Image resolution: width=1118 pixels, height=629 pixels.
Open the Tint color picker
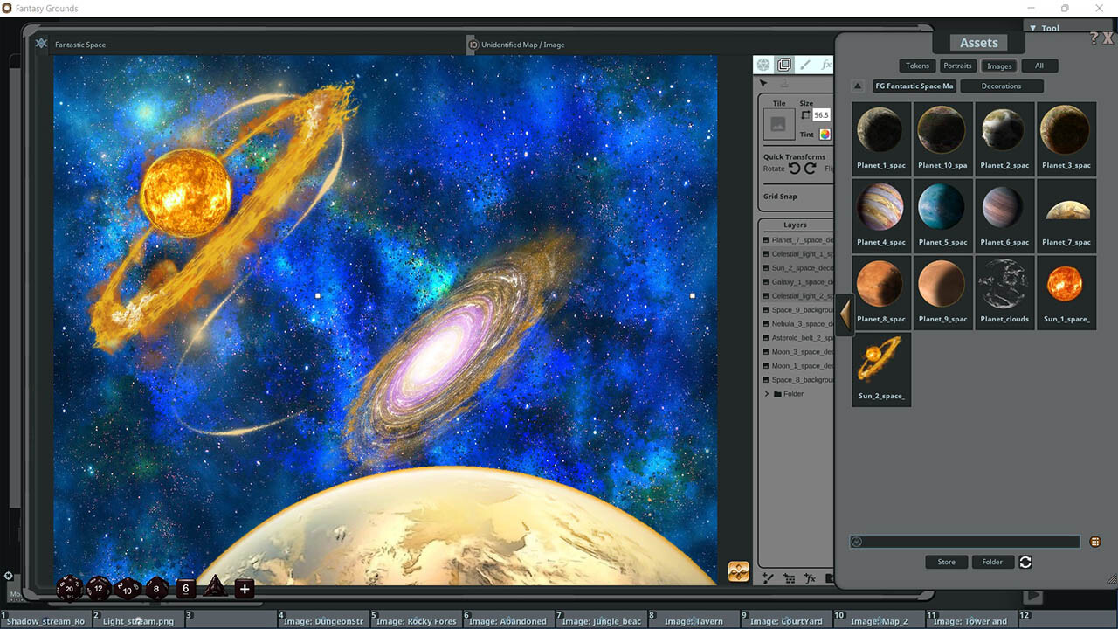825,134
